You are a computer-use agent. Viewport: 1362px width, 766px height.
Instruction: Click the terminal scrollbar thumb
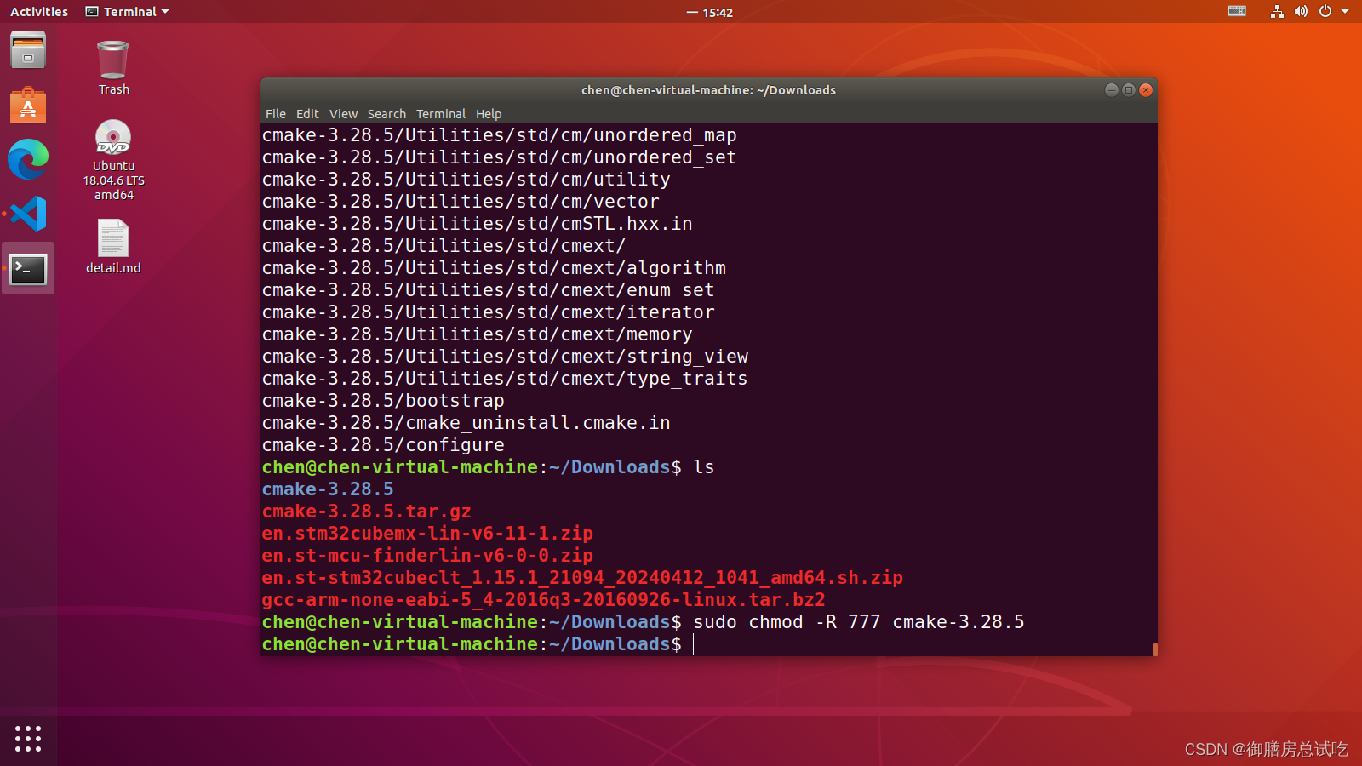(1155, 649)
